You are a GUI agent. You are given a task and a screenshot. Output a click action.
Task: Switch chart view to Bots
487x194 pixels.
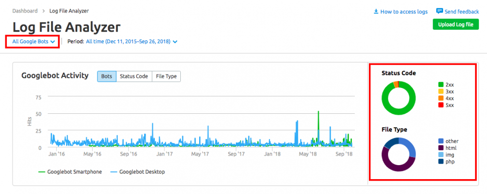point(107,76)
